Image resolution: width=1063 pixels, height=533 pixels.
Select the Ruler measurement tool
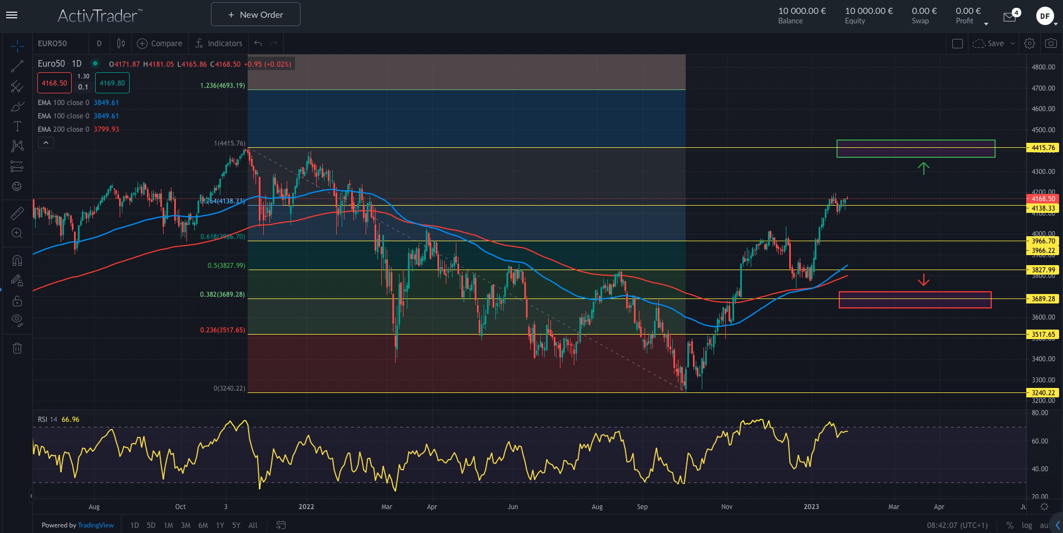coord(17,213)
